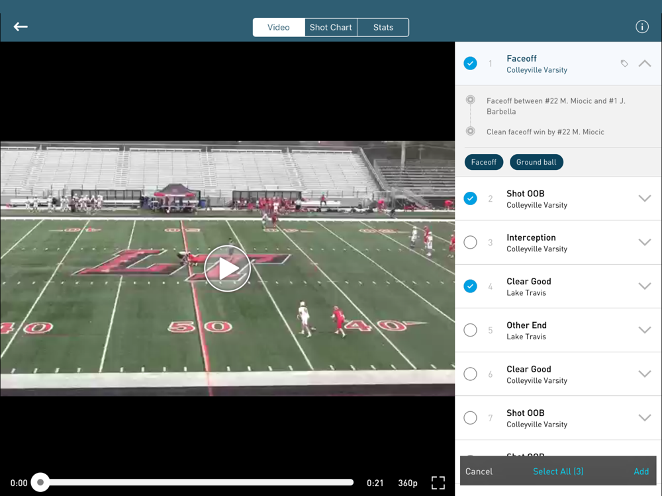
Task: Expand play 2 Shot OOB details
Action: (644, 198)
